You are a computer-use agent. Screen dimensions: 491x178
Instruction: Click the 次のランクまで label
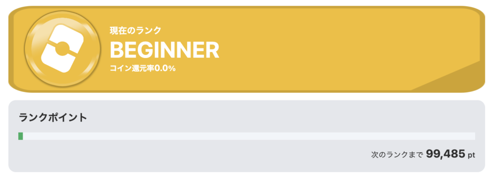pos(397,155)
